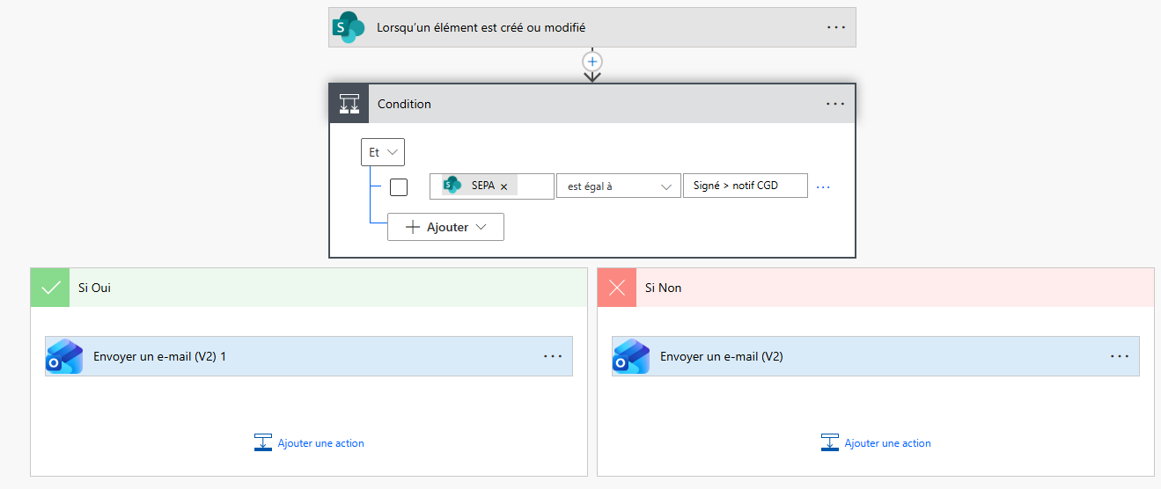Open the trigger card's three-dot menu
1161x489 pixels.
[x=835, y=27]
